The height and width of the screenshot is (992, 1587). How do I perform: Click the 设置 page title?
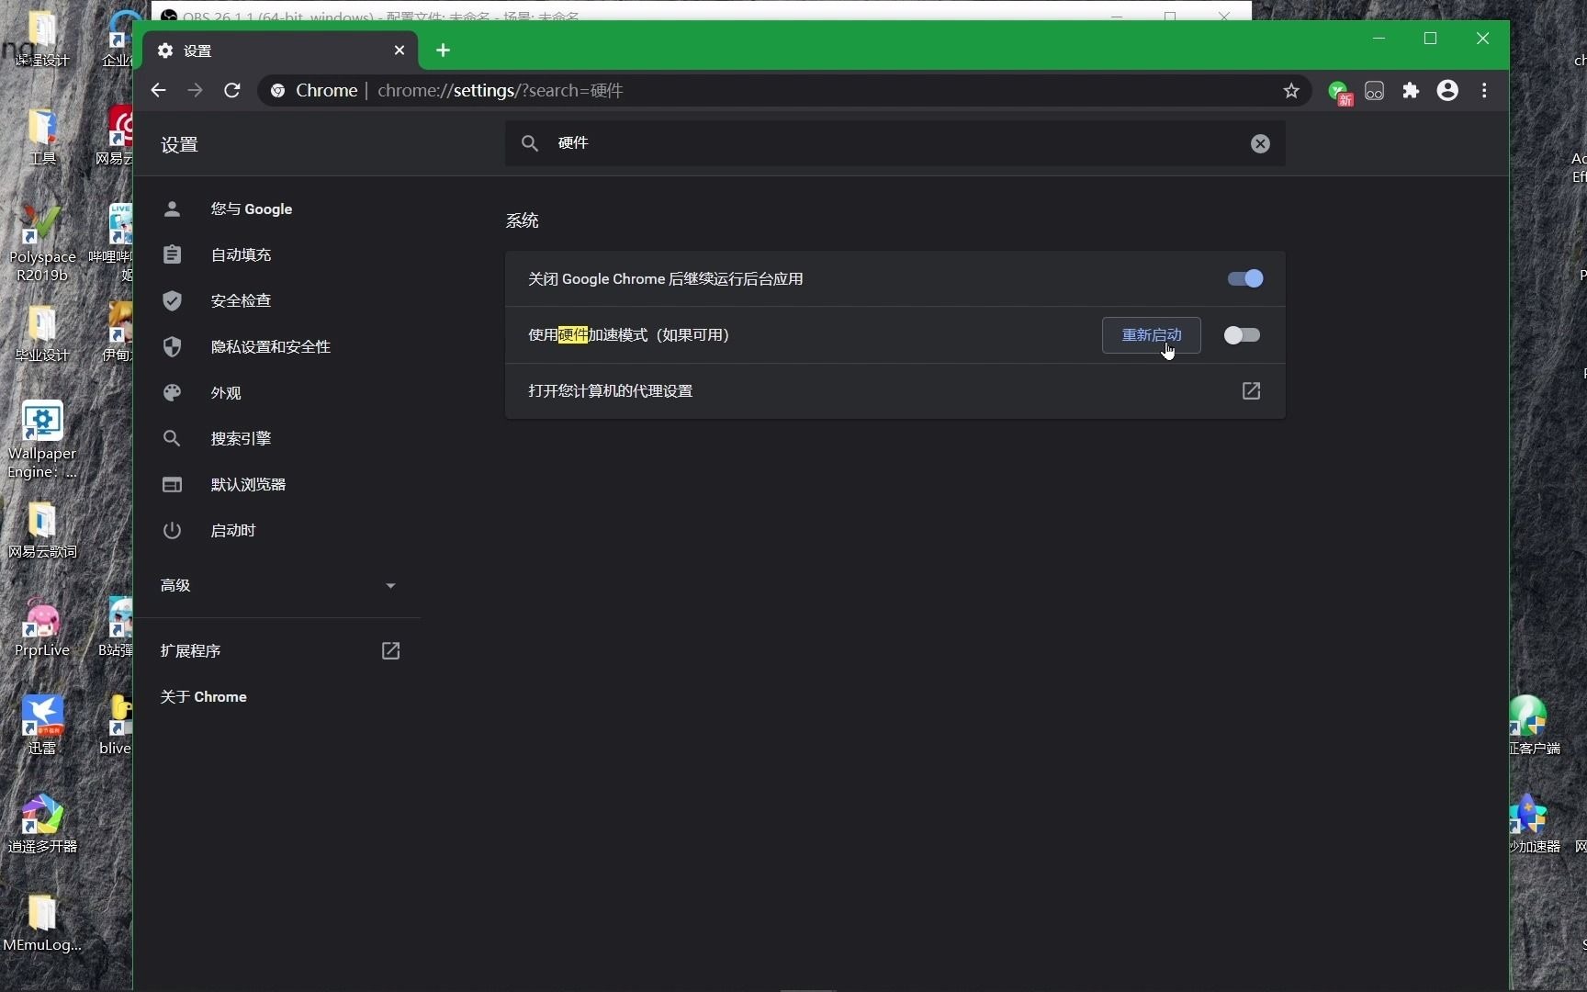179,144
